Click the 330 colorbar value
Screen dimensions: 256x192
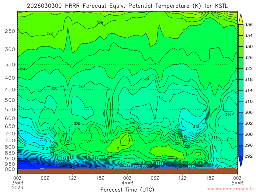pos(248,46)
